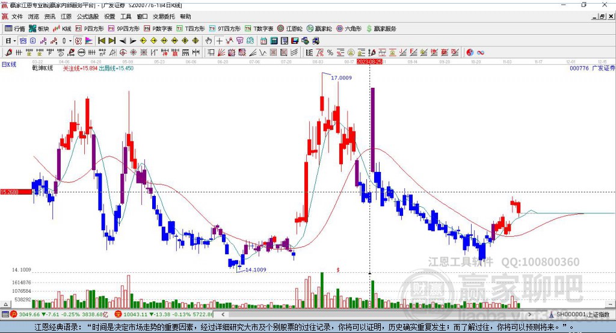Click the up-arrow button at volume panel

click(5, 304)
